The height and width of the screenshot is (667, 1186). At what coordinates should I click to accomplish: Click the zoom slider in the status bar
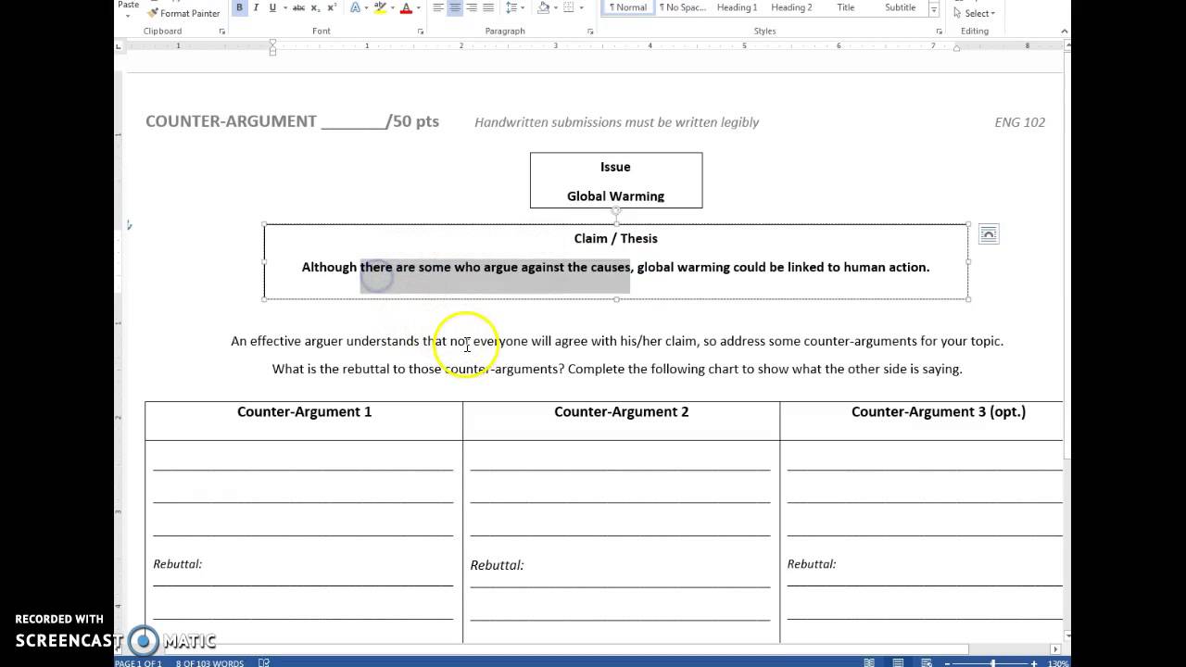click(992, 663)
